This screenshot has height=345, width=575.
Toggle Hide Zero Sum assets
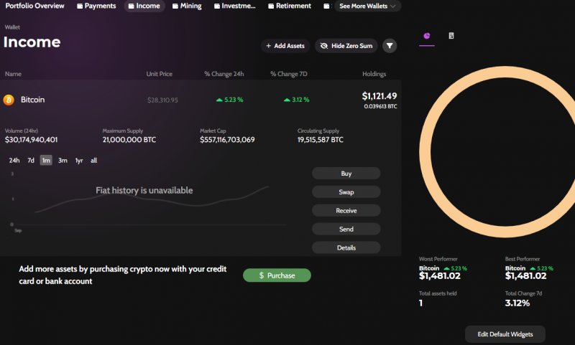[x=346, y=46]
